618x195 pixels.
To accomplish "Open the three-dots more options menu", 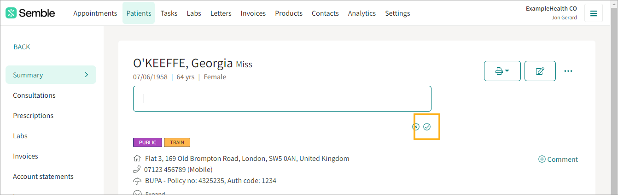I will coord(568,71).
